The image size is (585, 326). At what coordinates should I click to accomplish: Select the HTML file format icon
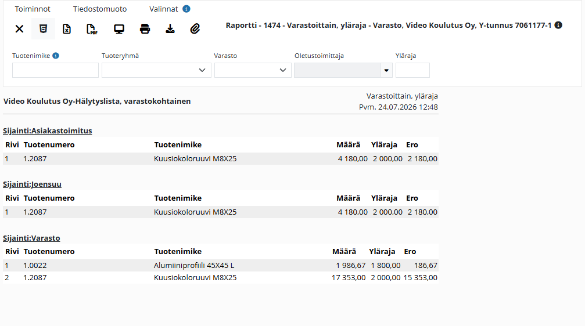click(43, 28)
